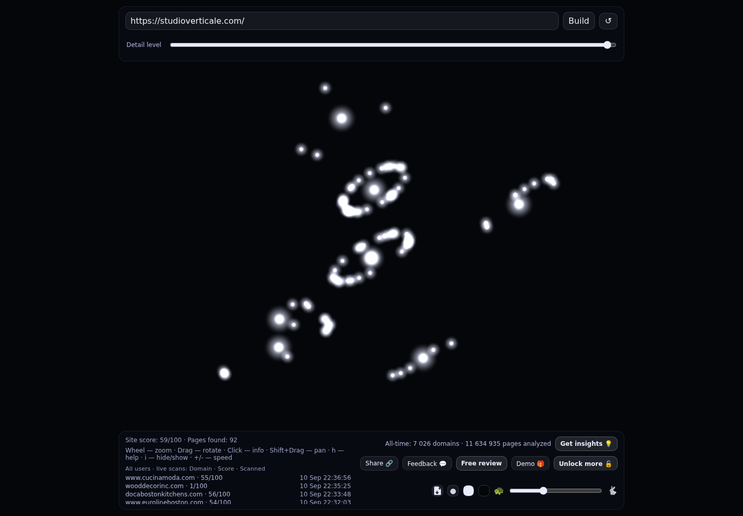Click the turtle slow-speed icon
The width and height of the screenshot is (743, 516).
pos(499,491)
